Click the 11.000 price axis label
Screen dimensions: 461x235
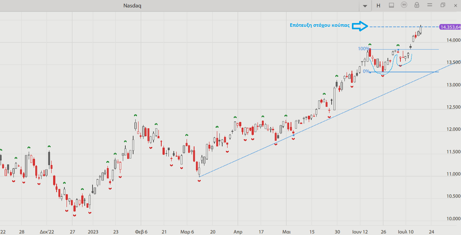tap(453, 174)
